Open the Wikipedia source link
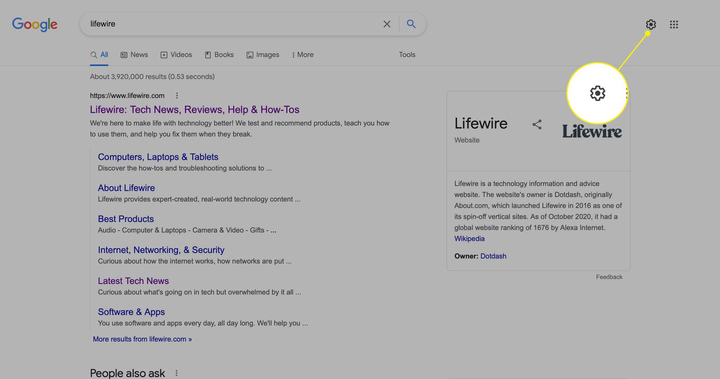Screen dimensions: 720x379 469,239
